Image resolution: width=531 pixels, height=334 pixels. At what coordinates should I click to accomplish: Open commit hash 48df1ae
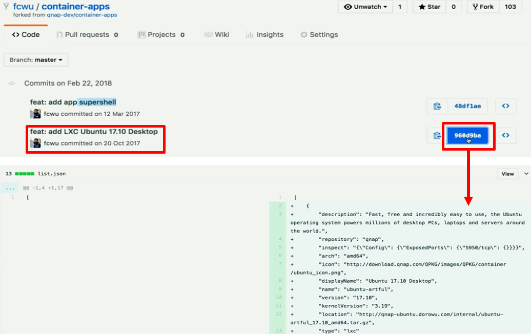[x=467, y=106]
